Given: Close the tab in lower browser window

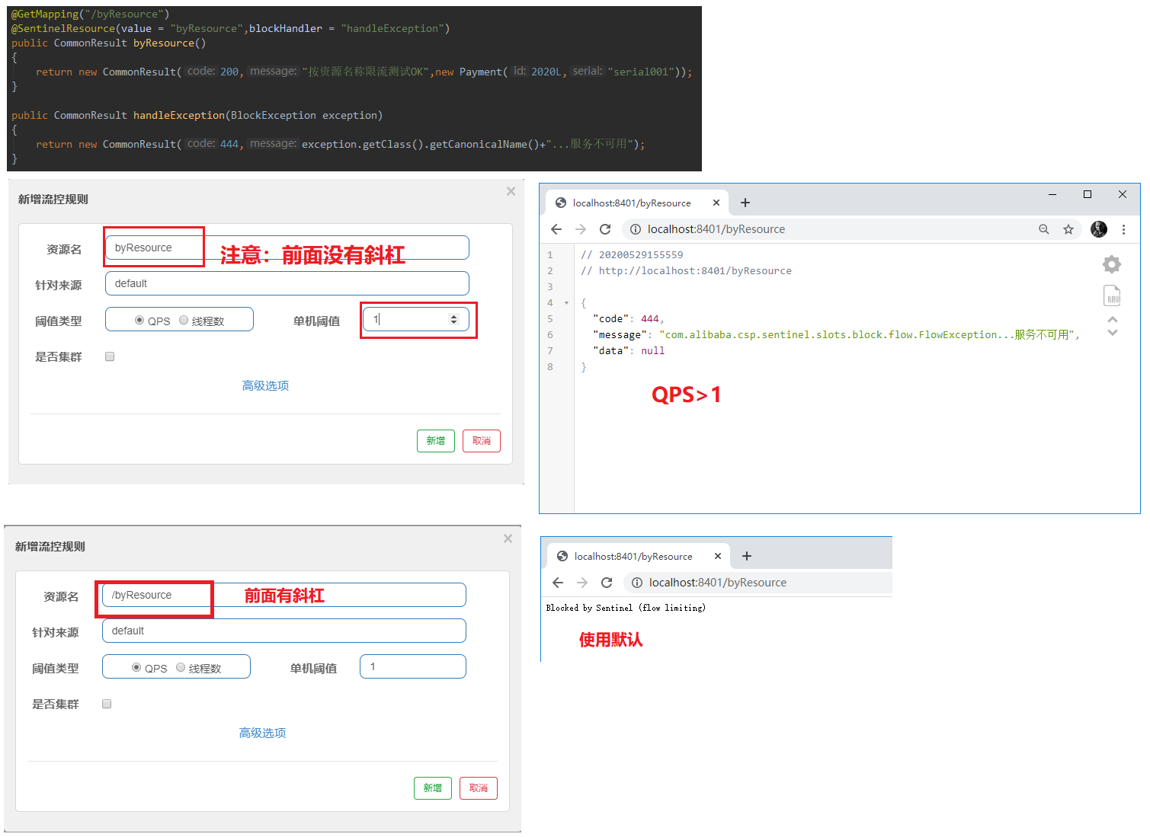Looking at the screenshot, I should 718,556.
